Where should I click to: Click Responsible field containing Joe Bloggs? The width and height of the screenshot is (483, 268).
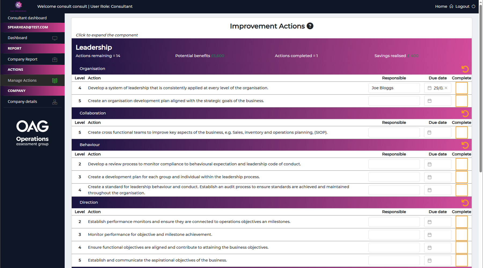394,88
